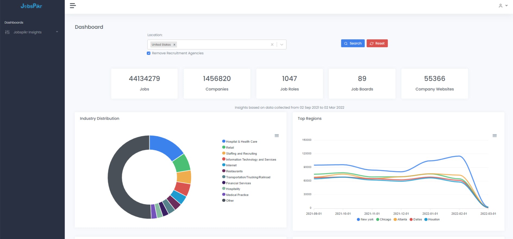Click the Jobspikr Insights sliders icon
513x239 pixels.
[7, 32]
